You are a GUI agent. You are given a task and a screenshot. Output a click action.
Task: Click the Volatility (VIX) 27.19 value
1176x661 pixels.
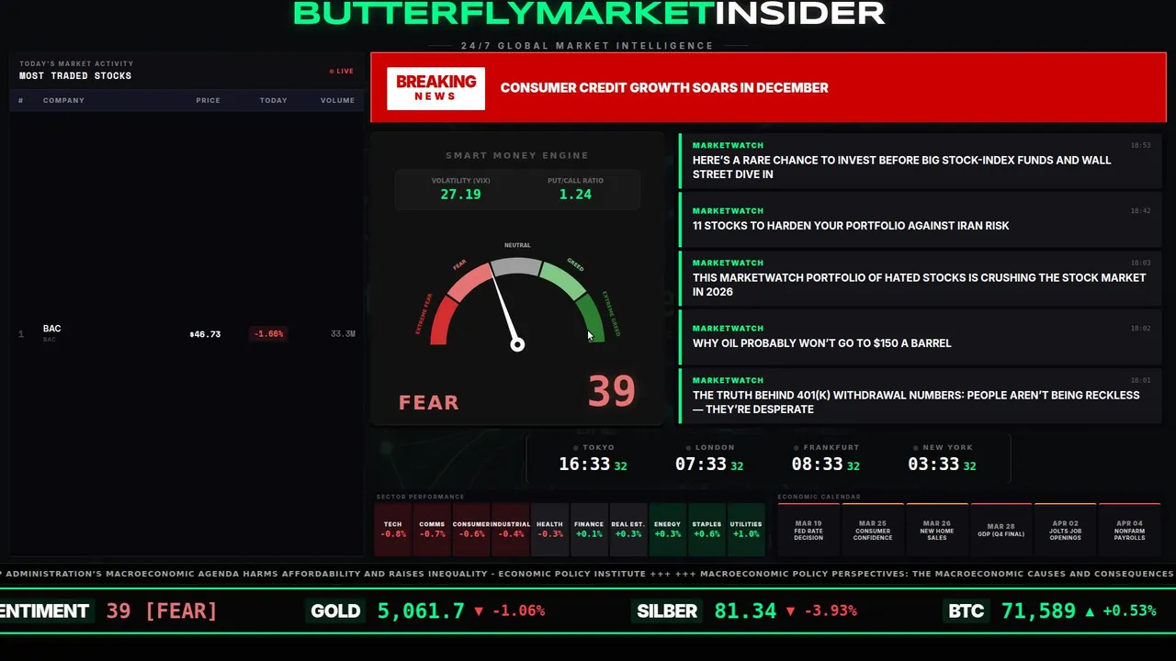coord(460,195)
